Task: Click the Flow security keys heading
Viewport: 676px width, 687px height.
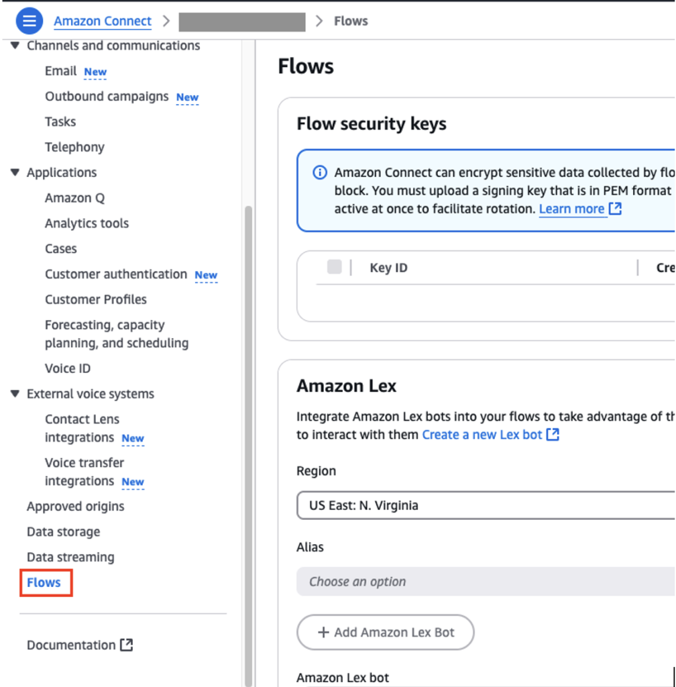Action: 372,124
